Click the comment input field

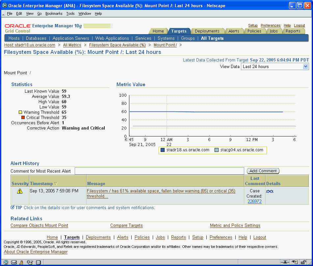pos(160,171)
